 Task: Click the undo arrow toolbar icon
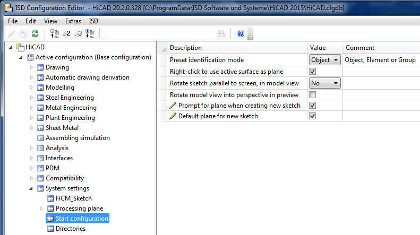(23, 33)
